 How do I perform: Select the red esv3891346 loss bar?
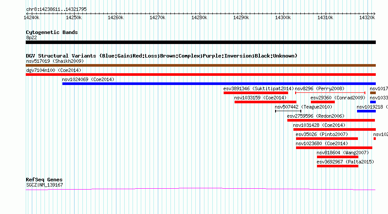256,93
